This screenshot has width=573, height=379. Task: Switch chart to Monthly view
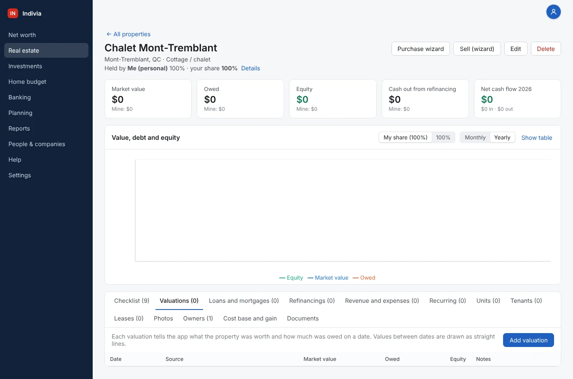475,137
